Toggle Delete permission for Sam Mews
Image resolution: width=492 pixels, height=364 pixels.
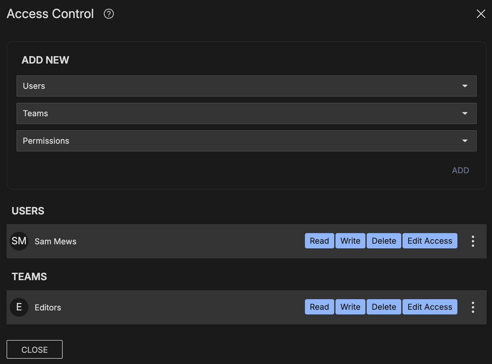(384, 241)
